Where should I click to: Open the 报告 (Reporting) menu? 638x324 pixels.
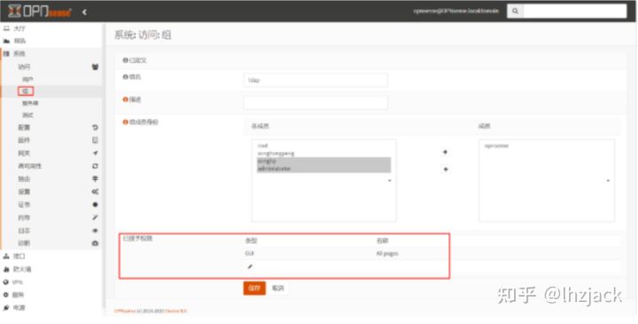[x=19, y=41]
